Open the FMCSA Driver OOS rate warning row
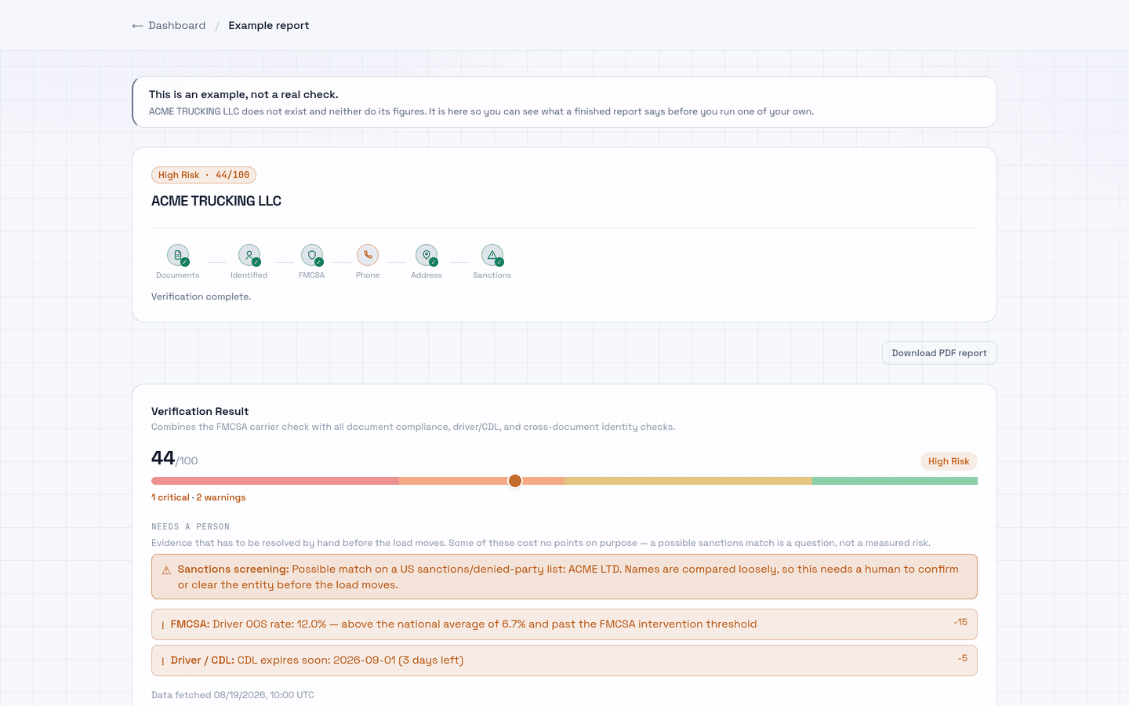 click(x=564, y=624)
